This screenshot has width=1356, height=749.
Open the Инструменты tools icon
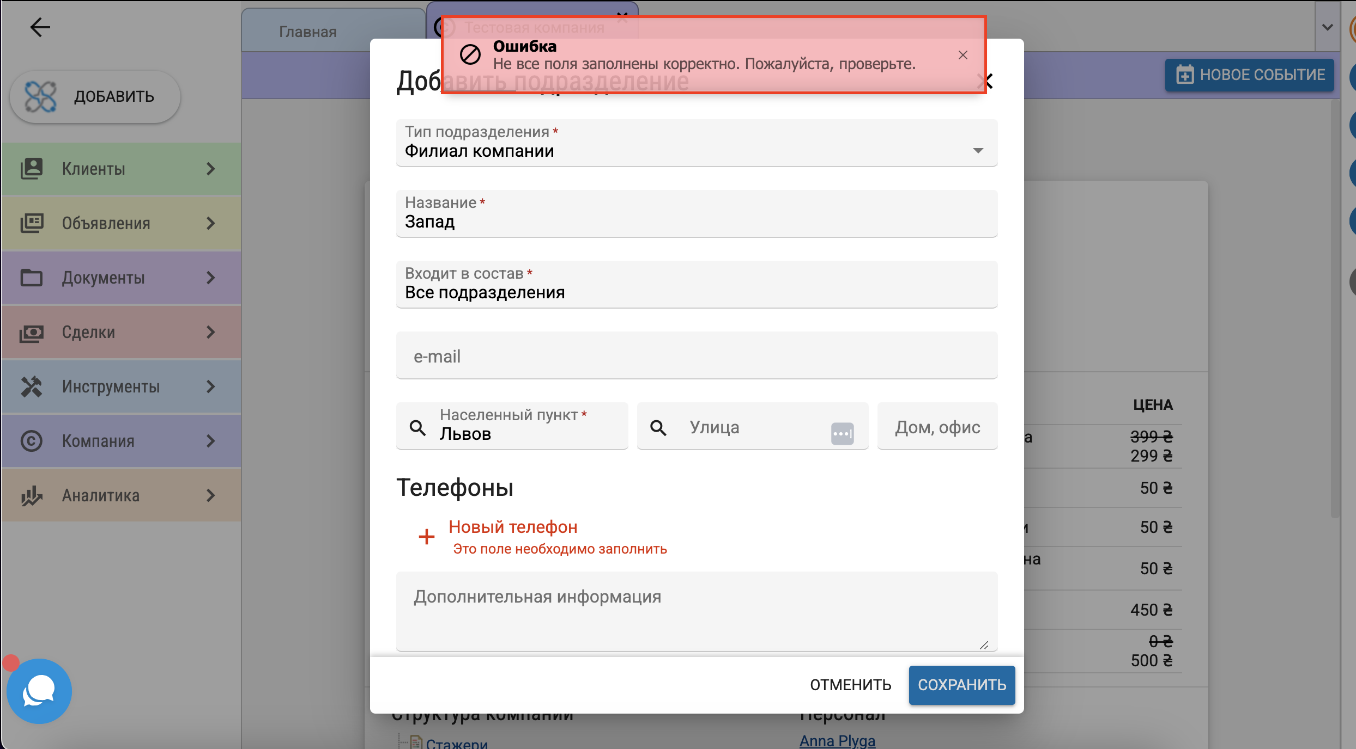point(32,386)
